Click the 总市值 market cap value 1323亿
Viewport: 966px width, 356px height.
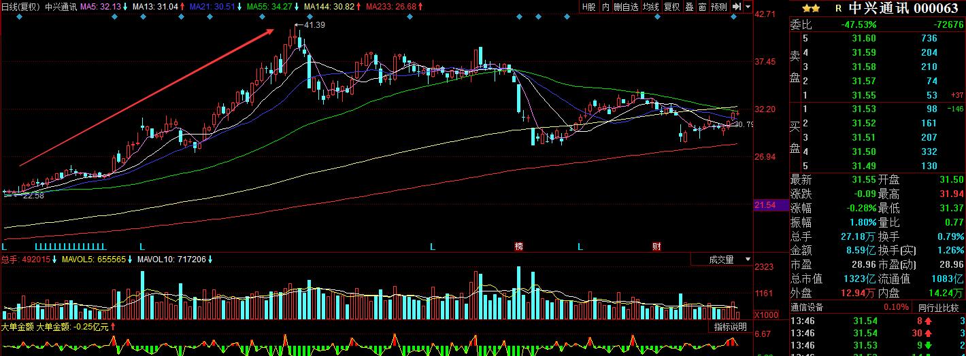[861, 279]
